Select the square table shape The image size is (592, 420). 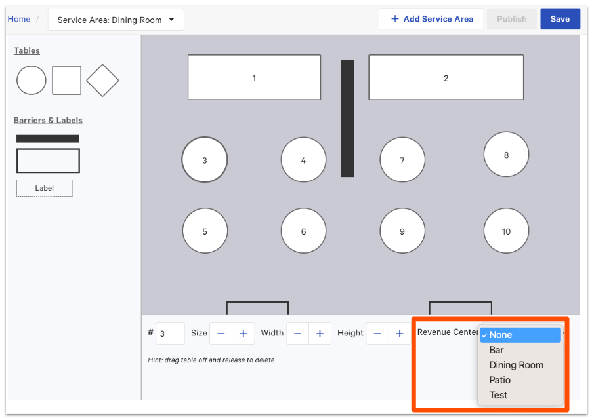(x=67, y=81)
